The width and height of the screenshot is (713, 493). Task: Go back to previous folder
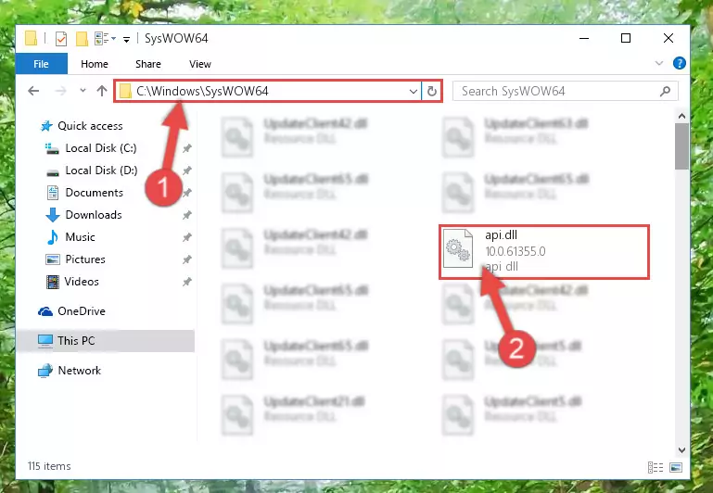click(x=33, y=91)
